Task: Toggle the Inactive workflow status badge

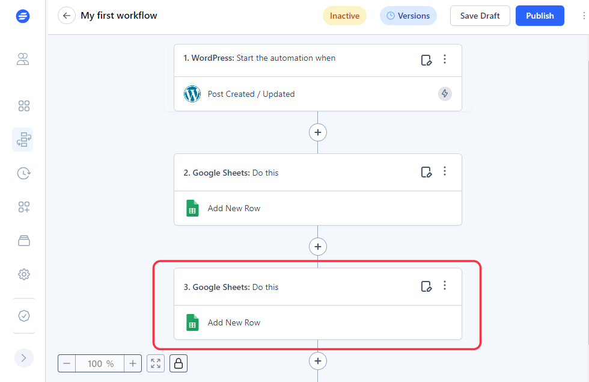Action: [x=344, y=16]
